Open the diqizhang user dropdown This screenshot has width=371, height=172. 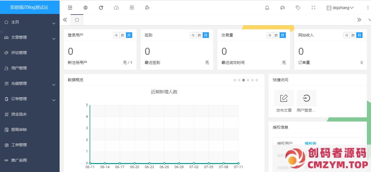(340, 8)
